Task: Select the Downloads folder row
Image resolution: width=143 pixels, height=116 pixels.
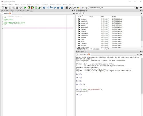Action: pyautogui.click(x=109, y=35)
